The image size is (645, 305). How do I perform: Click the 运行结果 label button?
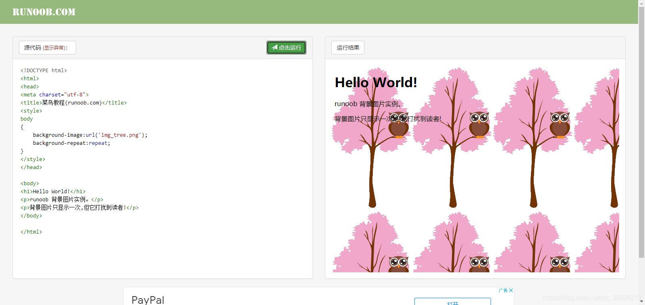[348, 48]
